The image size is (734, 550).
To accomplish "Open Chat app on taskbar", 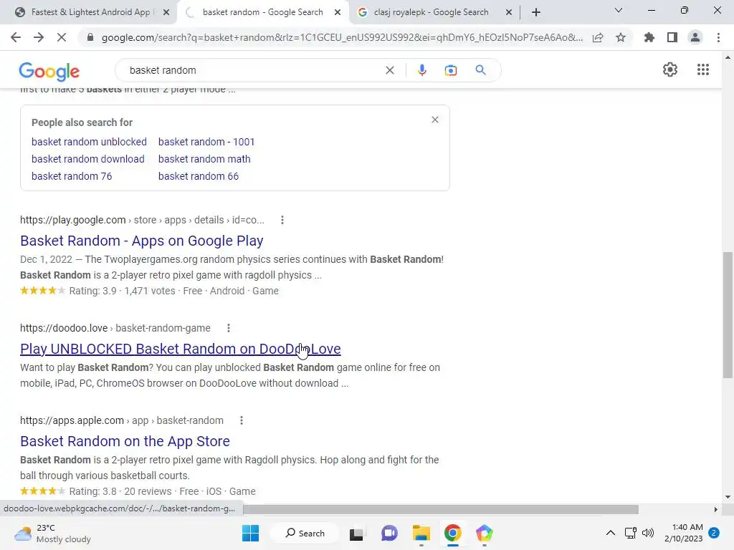I will (x=389, y=533).
